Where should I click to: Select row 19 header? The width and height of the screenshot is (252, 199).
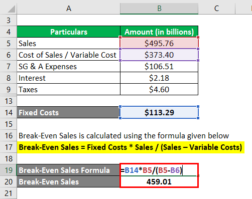[9, 170]
